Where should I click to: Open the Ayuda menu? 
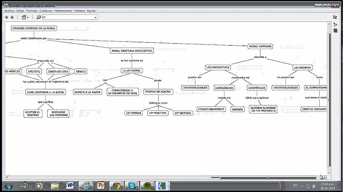91,10
